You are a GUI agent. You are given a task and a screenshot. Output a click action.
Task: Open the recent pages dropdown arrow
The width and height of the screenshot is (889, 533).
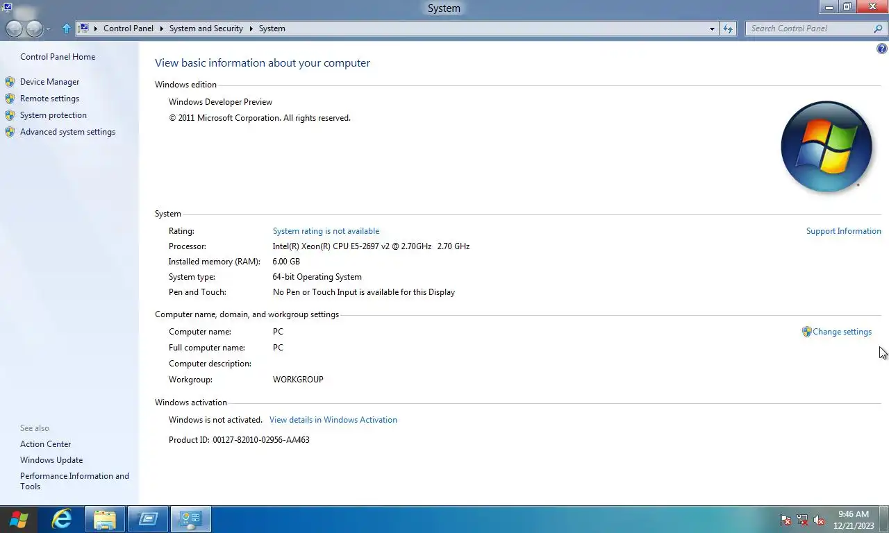click(48, 29)
